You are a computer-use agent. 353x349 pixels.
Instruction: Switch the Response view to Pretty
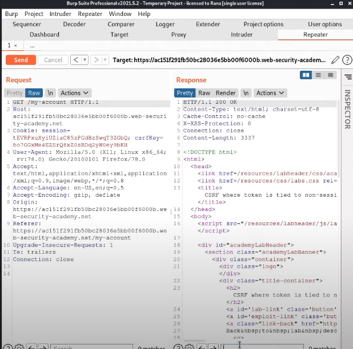185,93
